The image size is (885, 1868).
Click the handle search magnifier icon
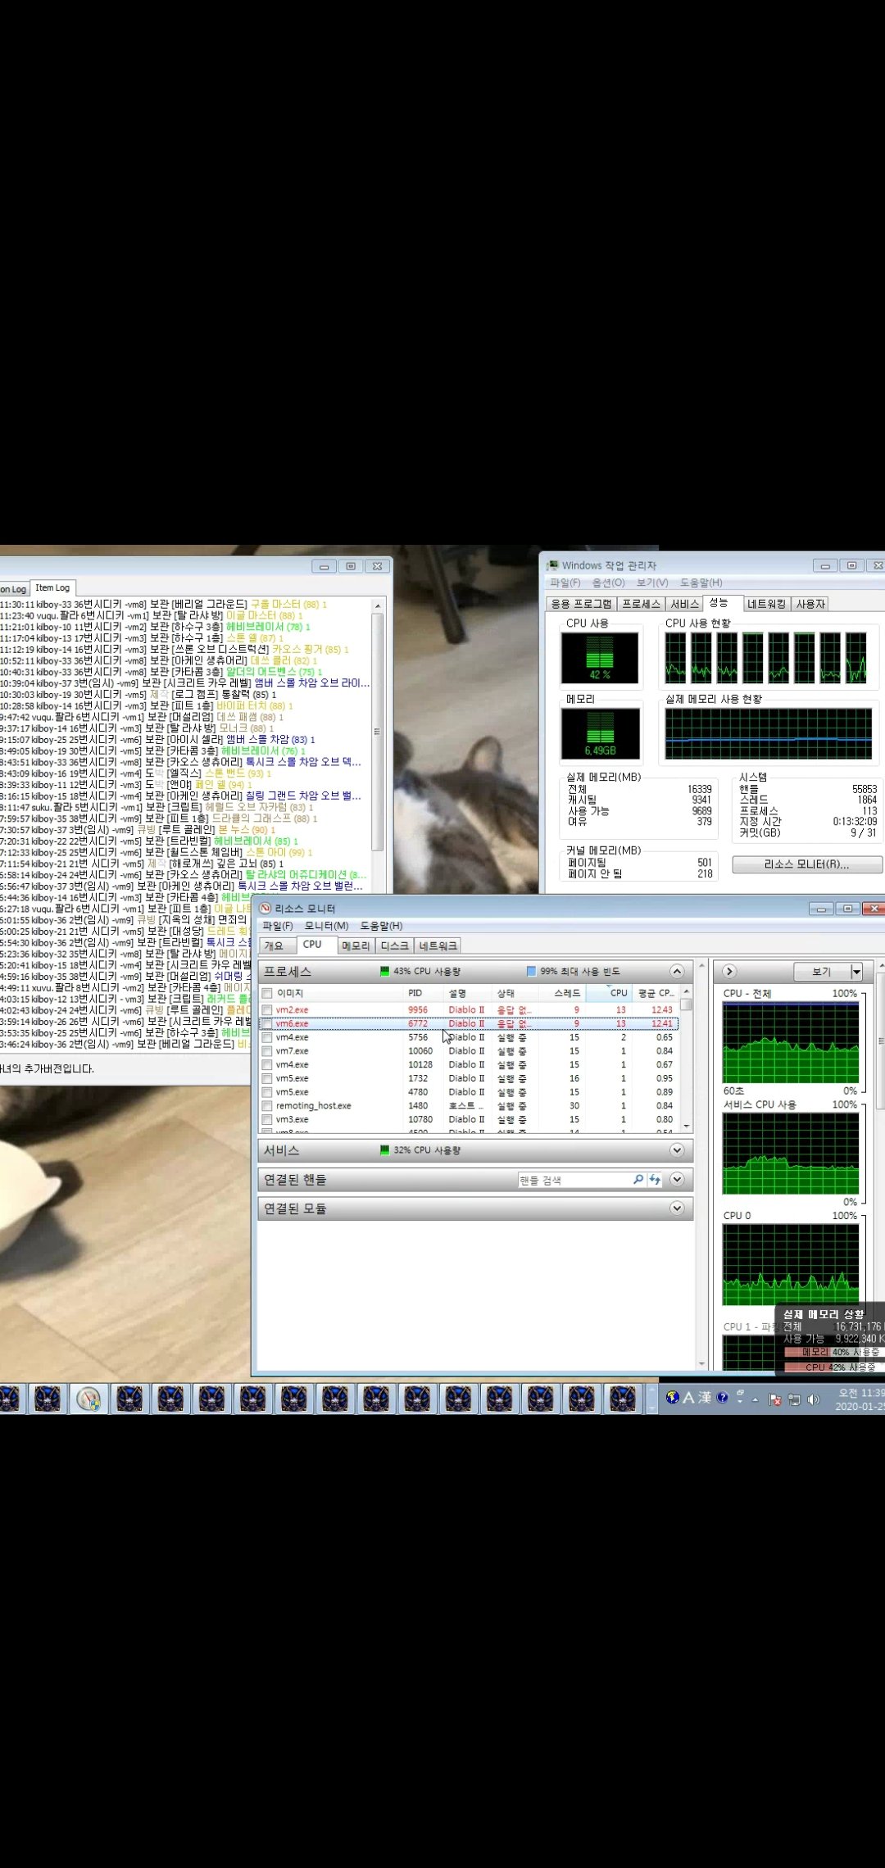(x=638, y=1180)
